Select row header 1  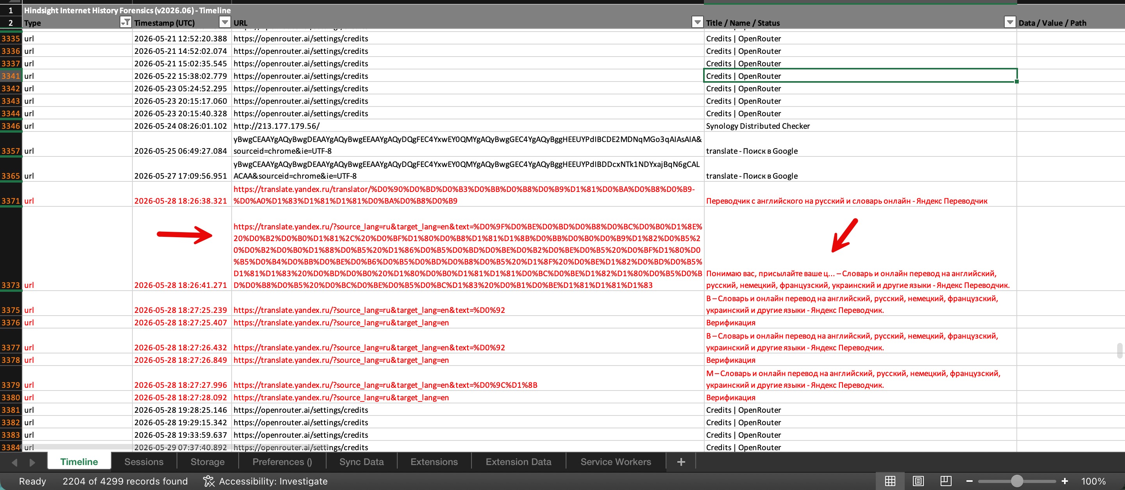11,10
